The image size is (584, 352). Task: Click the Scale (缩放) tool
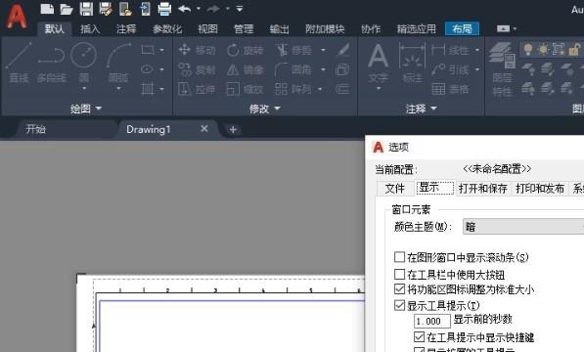click(x=246, y=89)
